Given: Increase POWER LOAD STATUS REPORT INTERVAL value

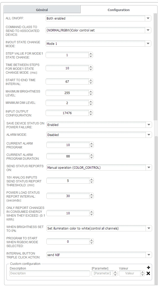Looking at the screenshot, I should [92, 195].
